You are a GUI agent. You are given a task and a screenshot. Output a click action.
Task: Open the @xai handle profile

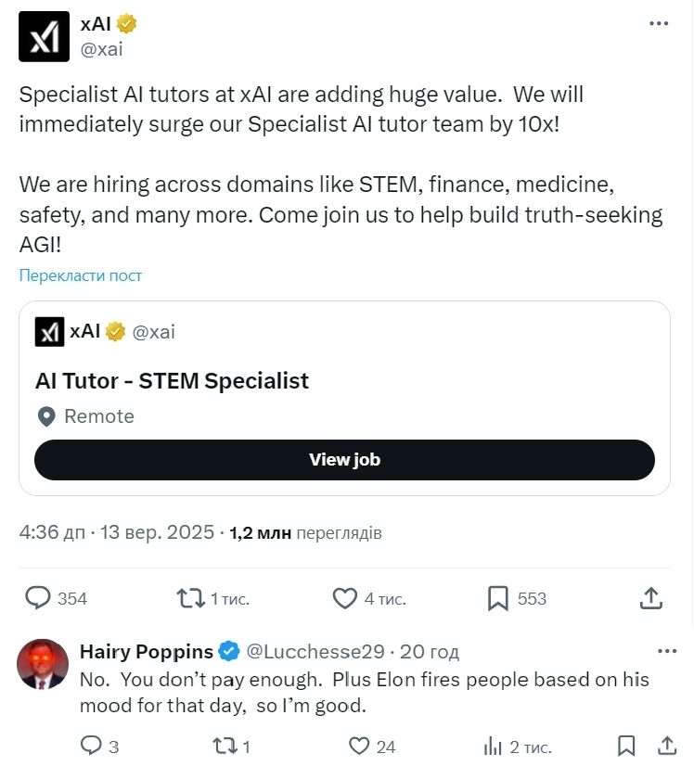tap(101, 49)
